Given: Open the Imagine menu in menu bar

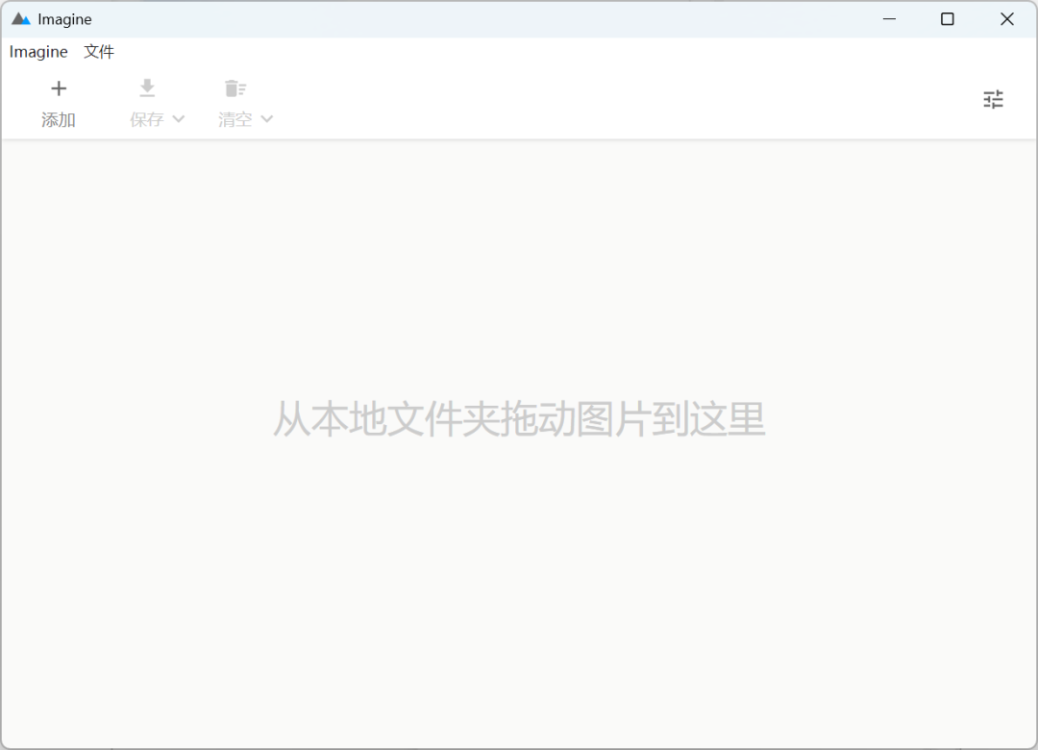Looking at the screenshot, I should click(38, 52).
